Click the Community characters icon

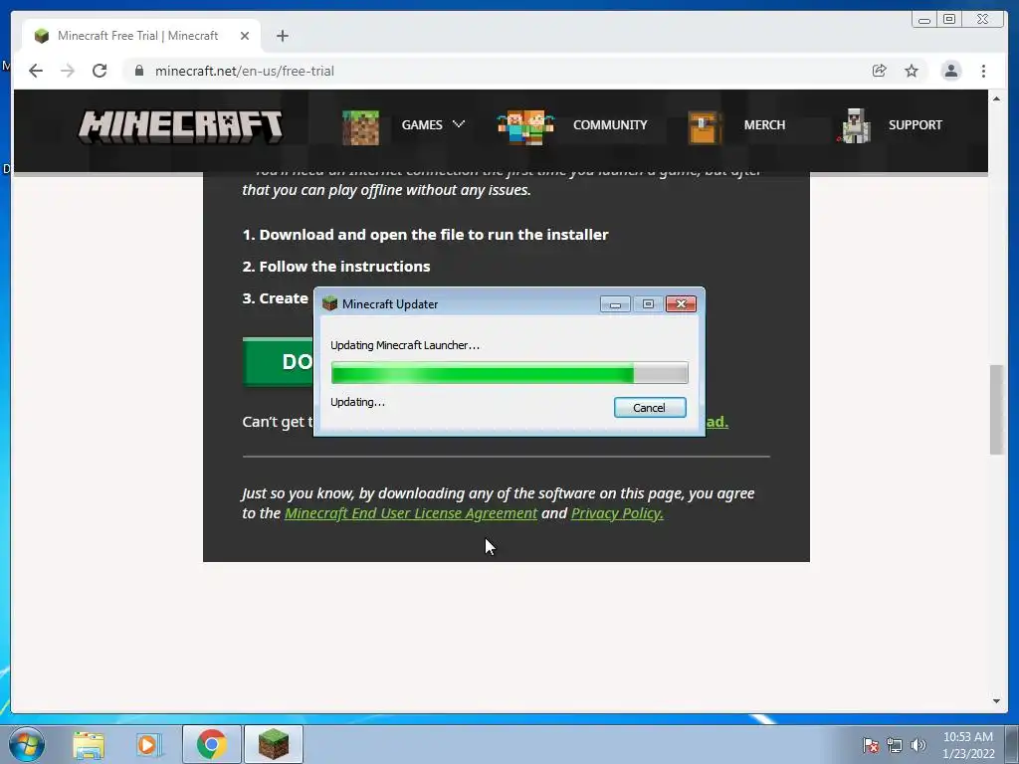[x=525, y=126]
